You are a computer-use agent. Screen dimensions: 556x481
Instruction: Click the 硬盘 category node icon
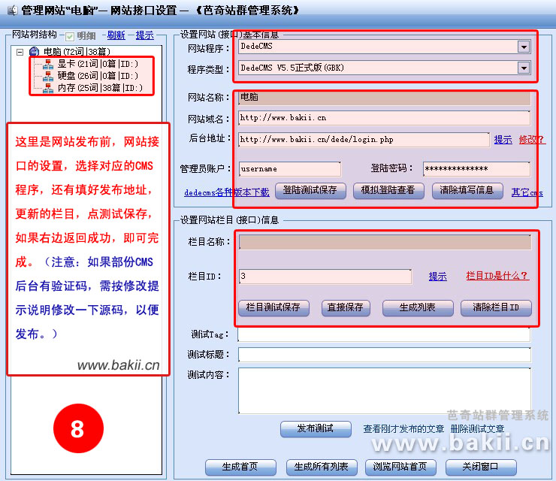coord(48,76)
